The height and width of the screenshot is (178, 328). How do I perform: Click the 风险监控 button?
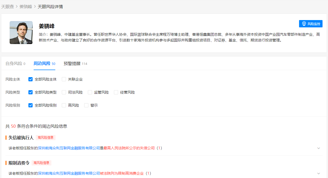[311, 24]
